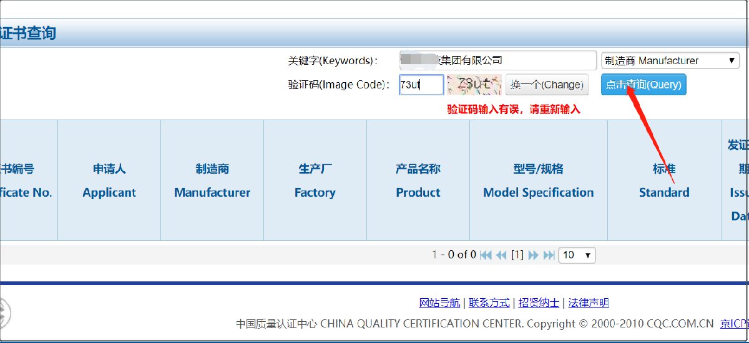749x343 pixels.
Task: Open the 招贤纳士 recruitment link
Action: pos(539,303)
